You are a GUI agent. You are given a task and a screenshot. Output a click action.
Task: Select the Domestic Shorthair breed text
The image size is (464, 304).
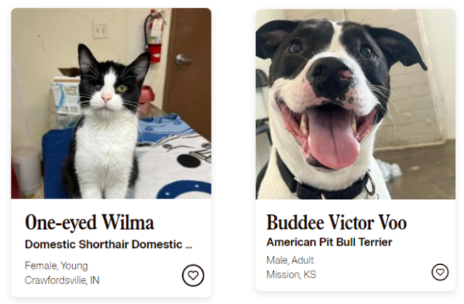pos(108,244)
